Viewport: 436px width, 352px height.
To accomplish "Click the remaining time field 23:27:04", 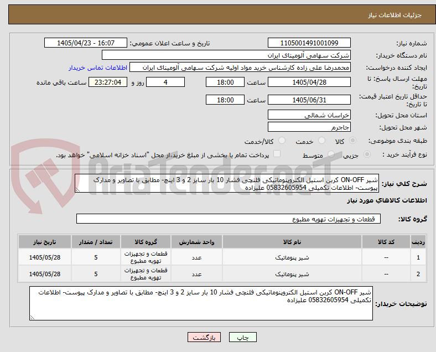I will 108,82.
